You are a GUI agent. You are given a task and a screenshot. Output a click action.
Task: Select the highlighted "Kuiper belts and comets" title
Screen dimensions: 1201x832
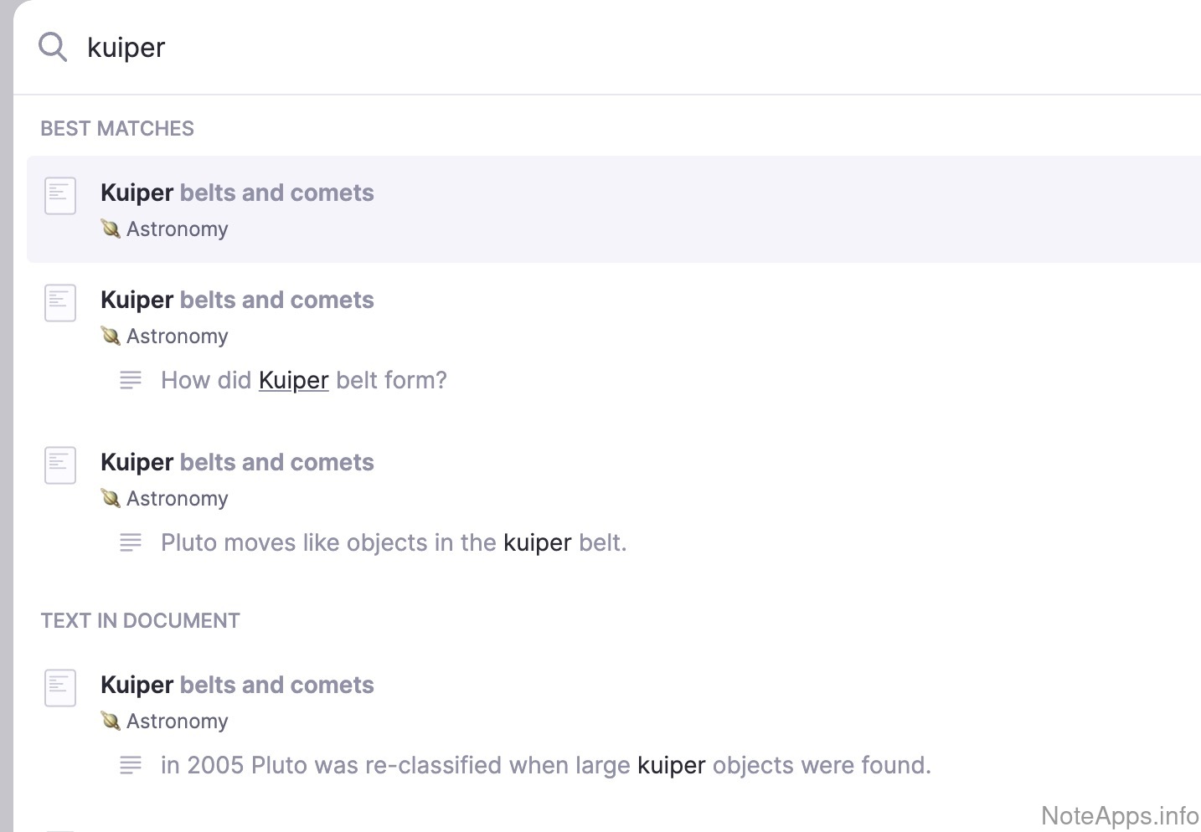tap(237, 193)
